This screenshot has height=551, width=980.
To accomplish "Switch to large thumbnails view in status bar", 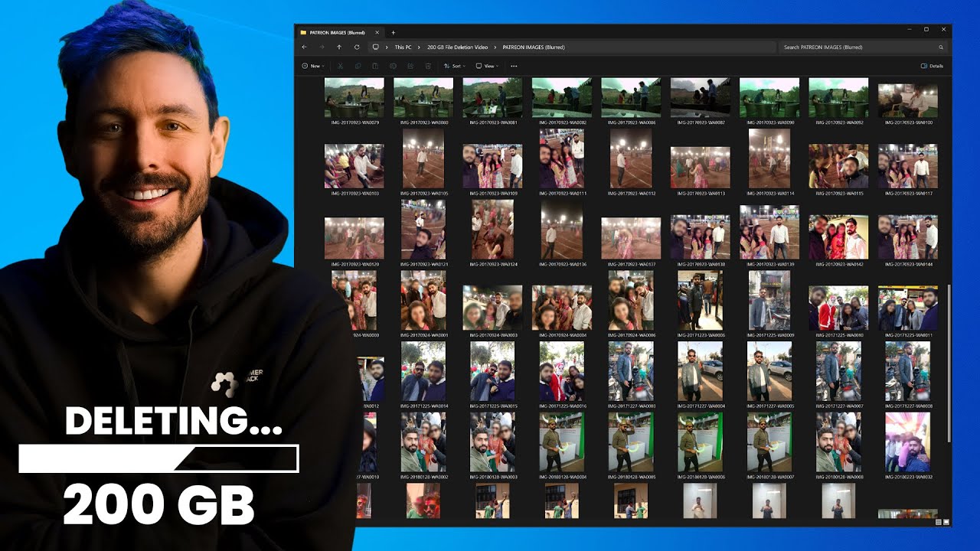I will [946, 522].
